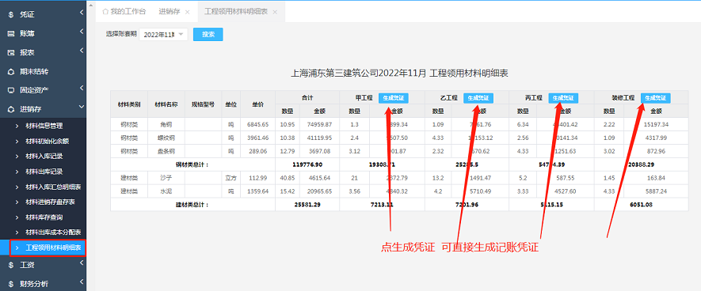Click total amount 74959.87
Viewport: 701px width, 291px height.
[x=320, y=124]
